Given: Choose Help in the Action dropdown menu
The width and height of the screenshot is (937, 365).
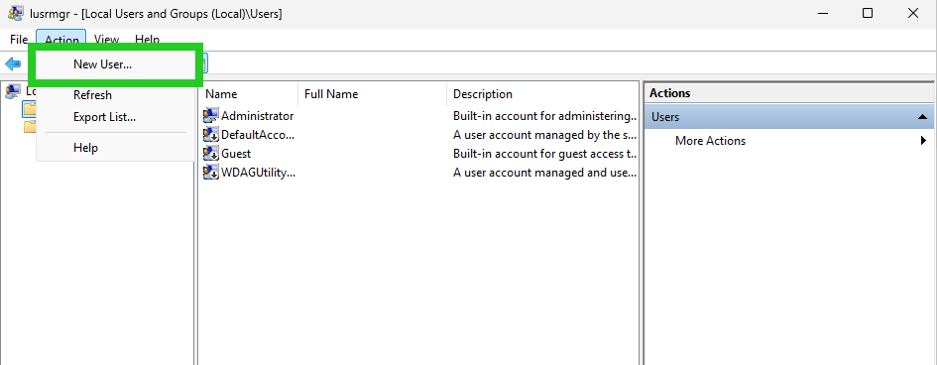Looking at the screenshot, I should pos(115,148).
